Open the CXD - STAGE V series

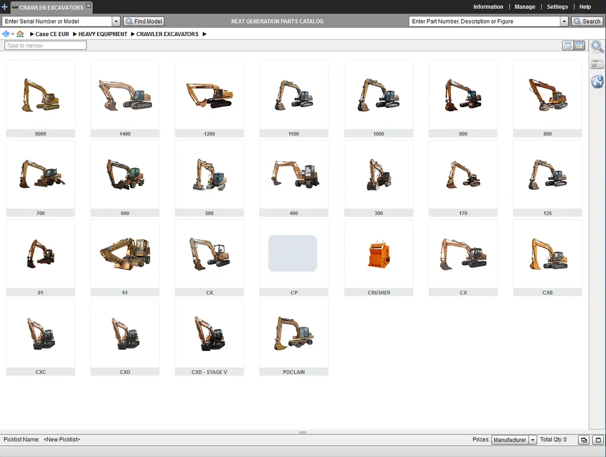coord(209,337)
